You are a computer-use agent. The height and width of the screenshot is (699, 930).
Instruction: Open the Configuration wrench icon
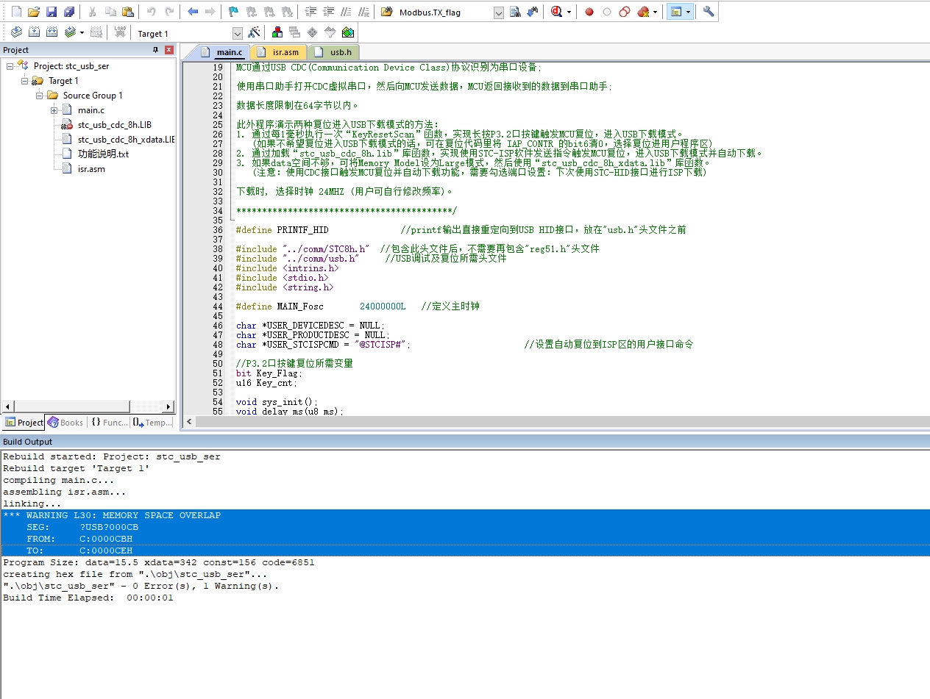709,12
